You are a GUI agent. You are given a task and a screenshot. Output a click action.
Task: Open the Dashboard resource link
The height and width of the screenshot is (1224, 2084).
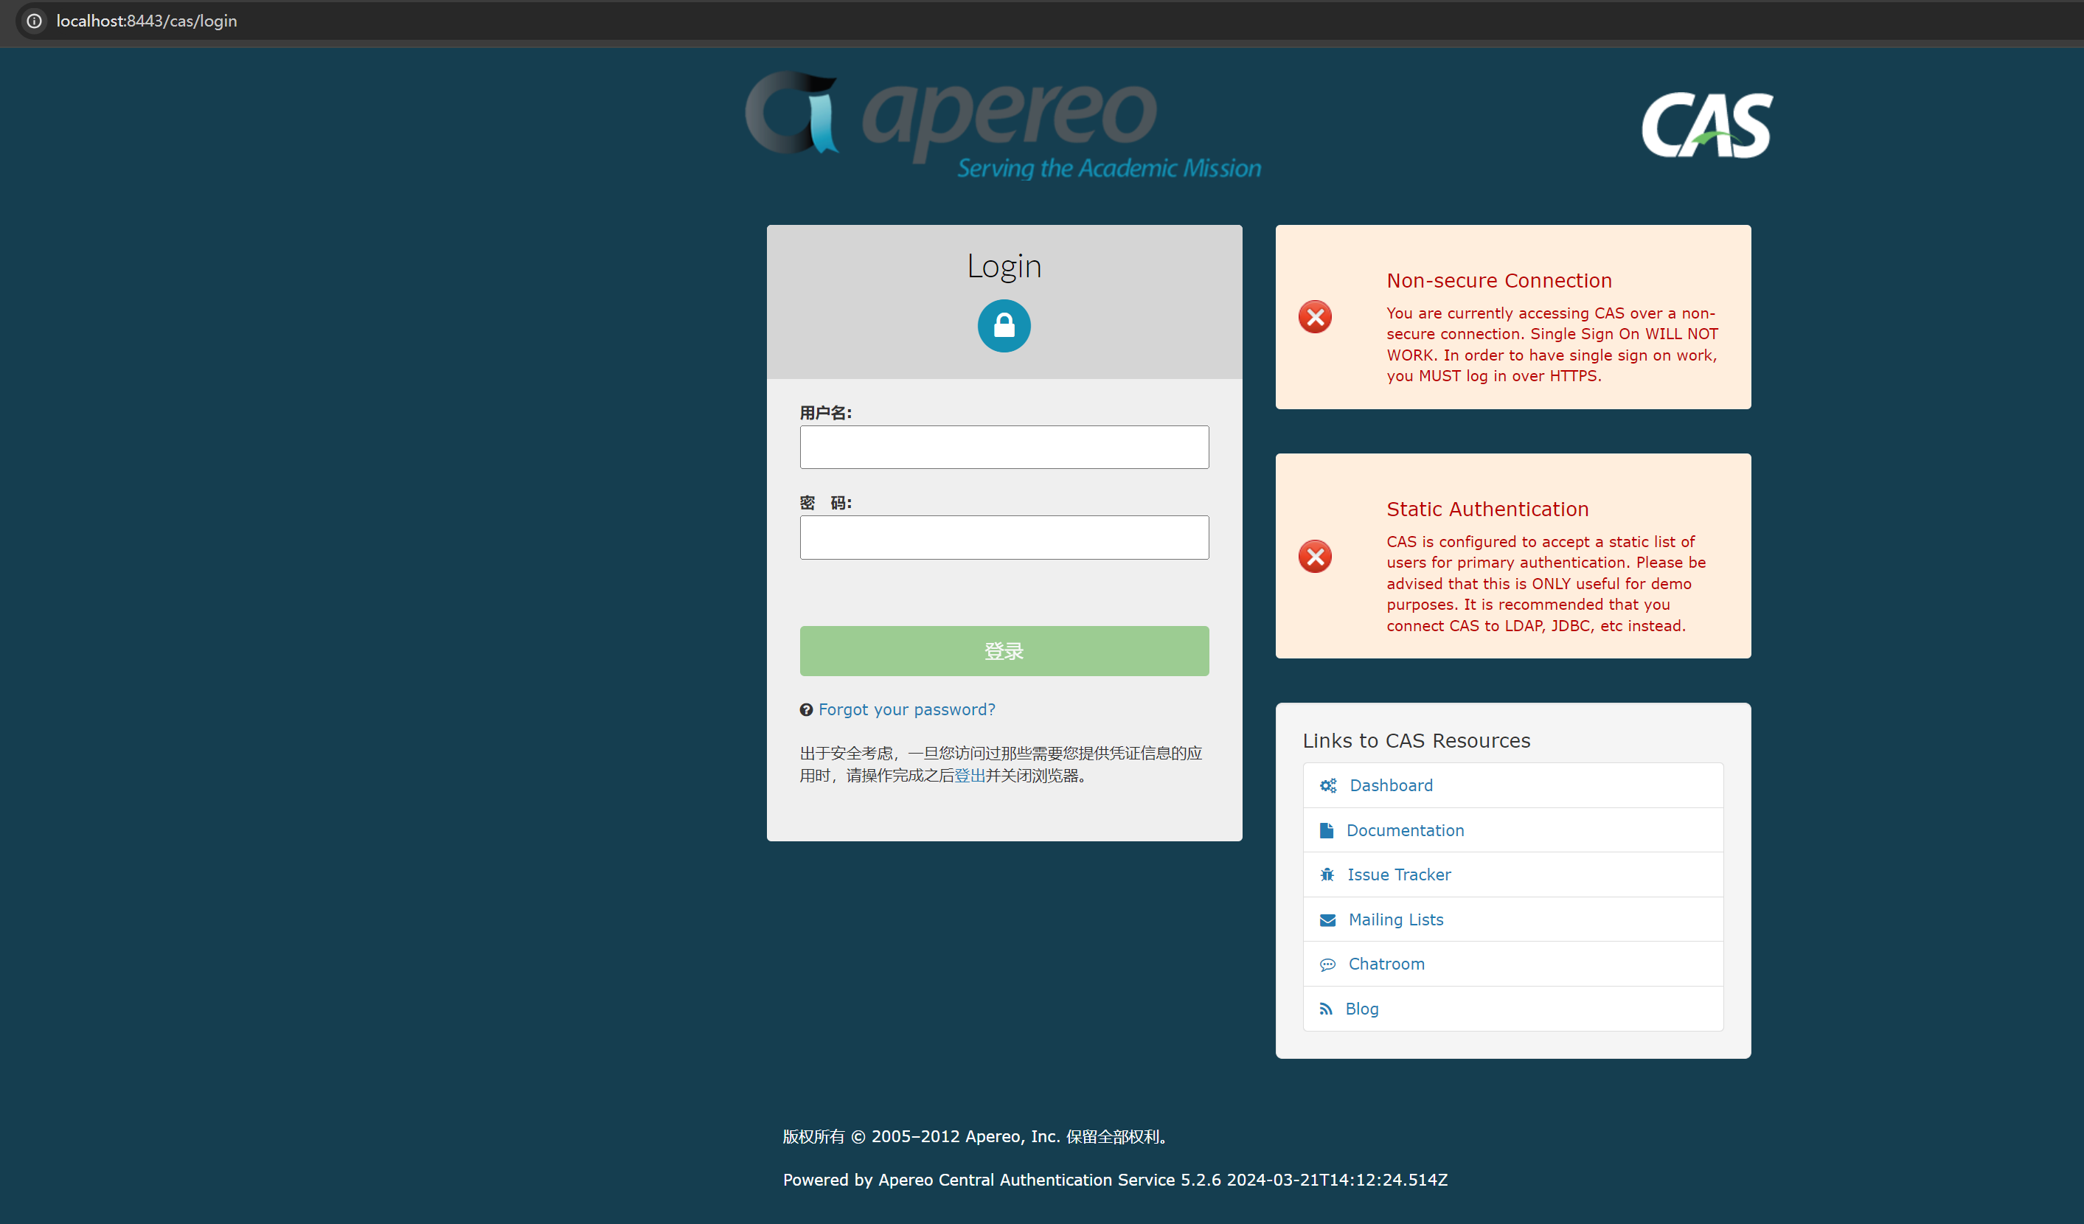[x=1391, y=786]
